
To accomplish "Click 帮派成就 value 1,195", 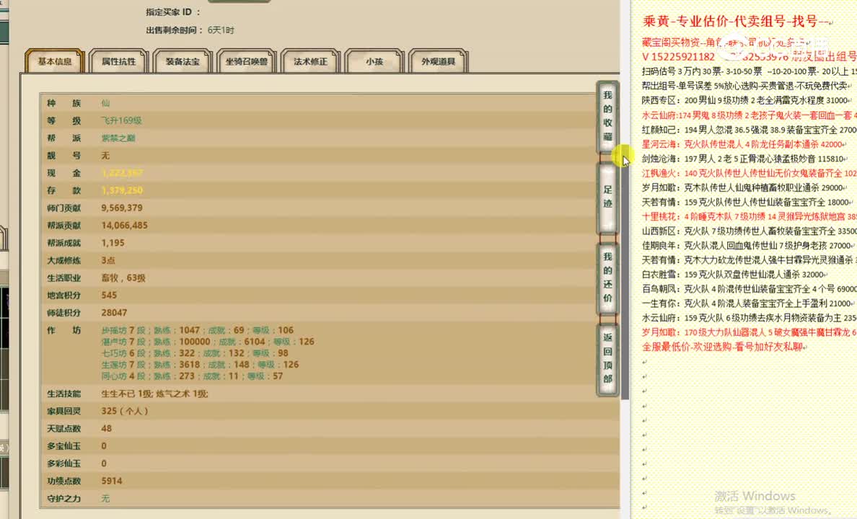I will tap(113, 243).
